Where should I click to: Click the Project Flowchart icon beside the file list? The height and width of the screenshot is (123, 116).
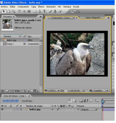(41, 40)
